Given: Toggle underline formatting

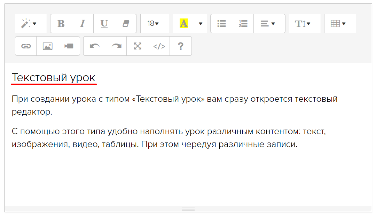Looking at the screenshot, I should 104,24.
